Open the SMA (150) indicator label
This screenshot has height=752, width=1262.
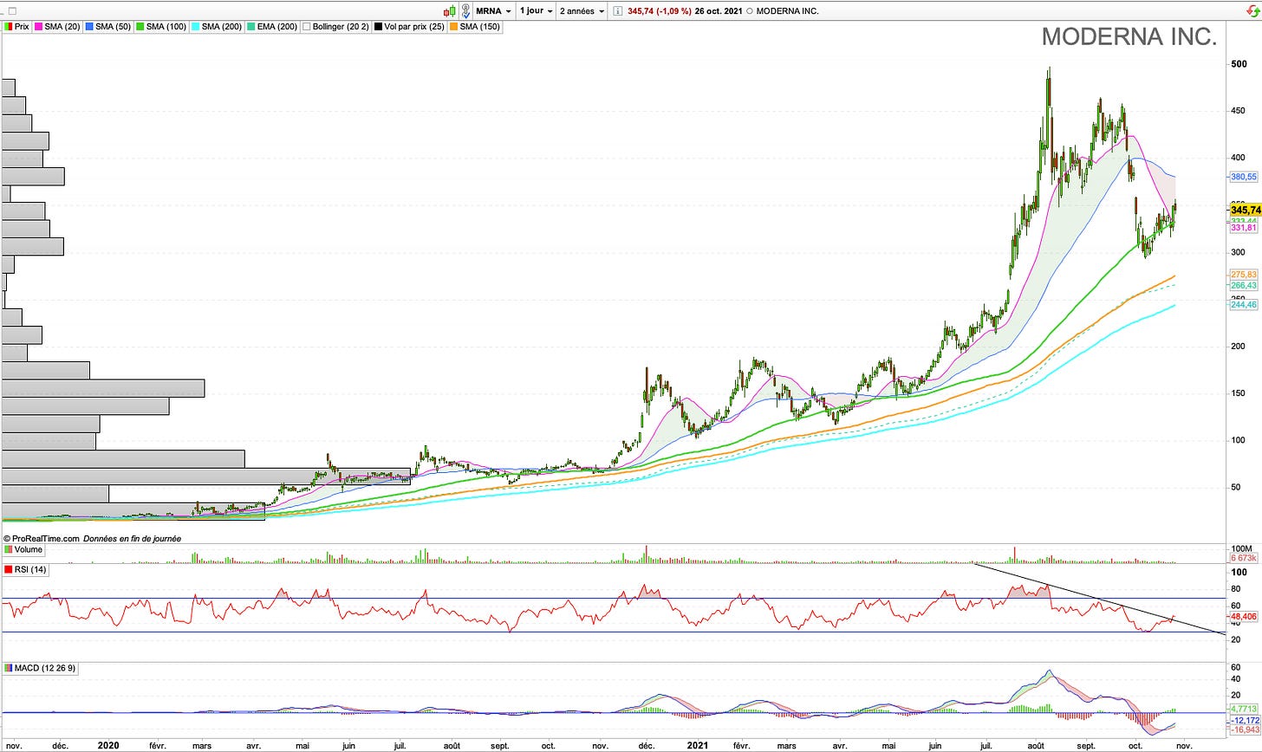click(476, 27)
